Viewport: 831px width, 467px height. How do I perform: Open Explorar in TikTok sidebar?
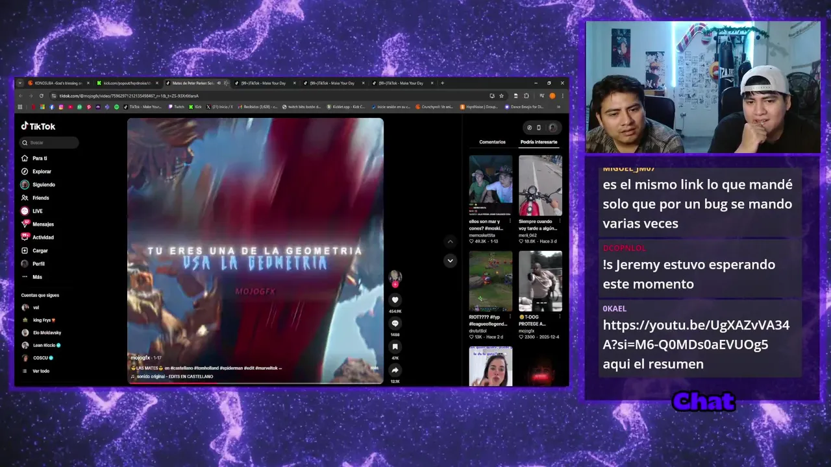click(36, 171)
